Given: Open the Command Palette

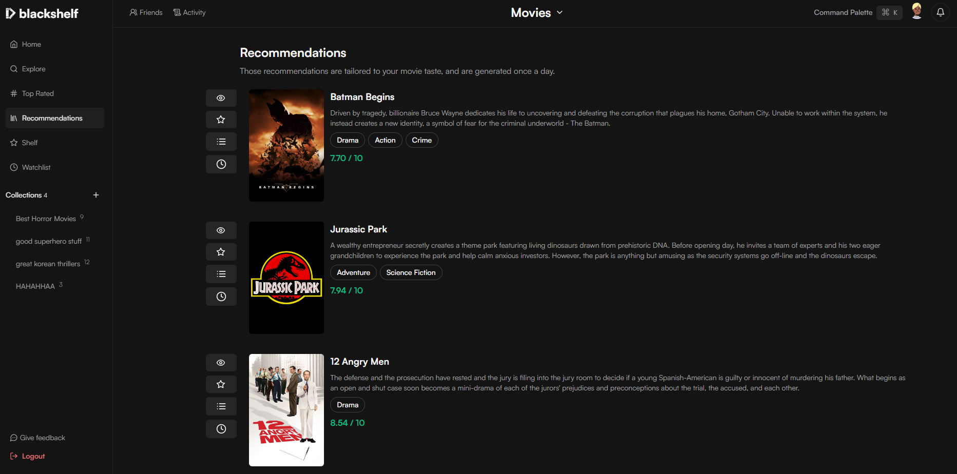Looking at the screenshot, I should coord(857,12).
